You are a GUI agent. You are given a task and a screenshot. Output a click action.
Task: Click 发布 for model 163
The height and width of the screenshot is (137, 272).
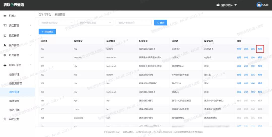pos(253,75)
